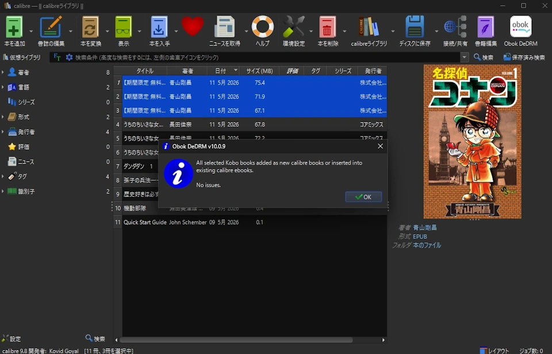Click the 本を削除 trash icon

tap(327, 27)
